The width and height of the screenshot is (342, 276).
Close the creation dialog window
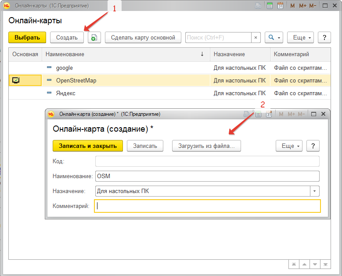[323, 114]
